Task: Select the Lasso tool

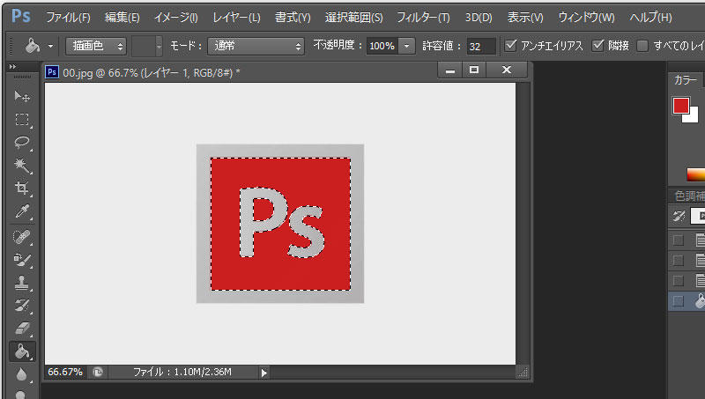Action: pos(21,142)
